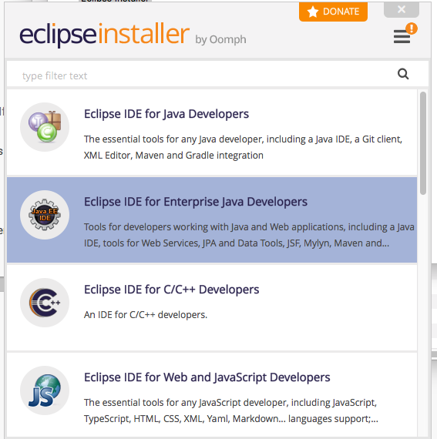Screen dimensions: 437x439
Task: Click the DONATE button
Action: coord(333,12)
